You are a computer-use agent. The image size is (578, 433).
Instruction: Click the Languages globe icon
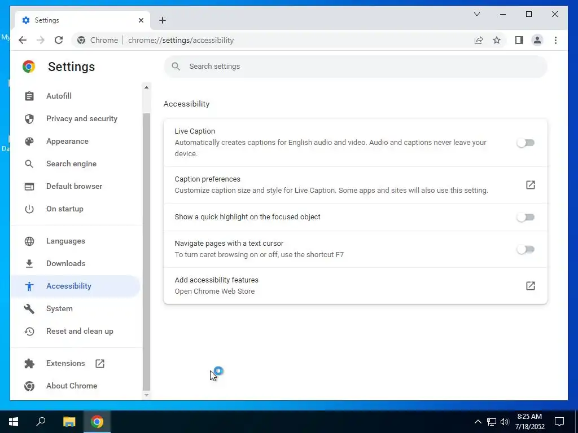point(29,241)
